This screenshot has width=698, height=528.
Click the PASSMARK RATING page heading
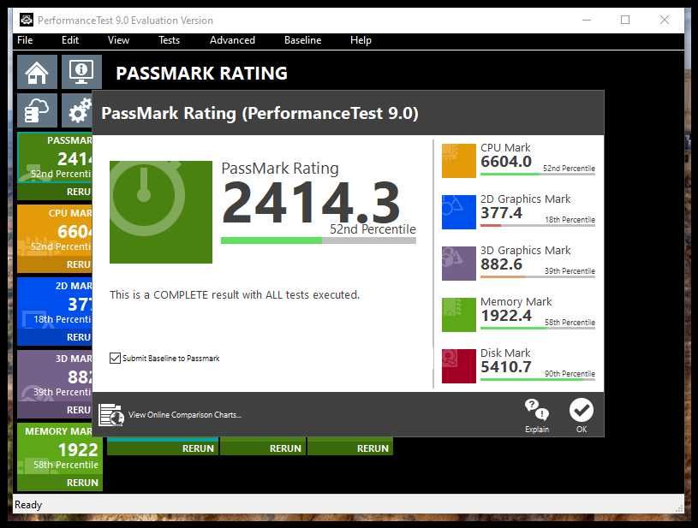tap(201, 74)
